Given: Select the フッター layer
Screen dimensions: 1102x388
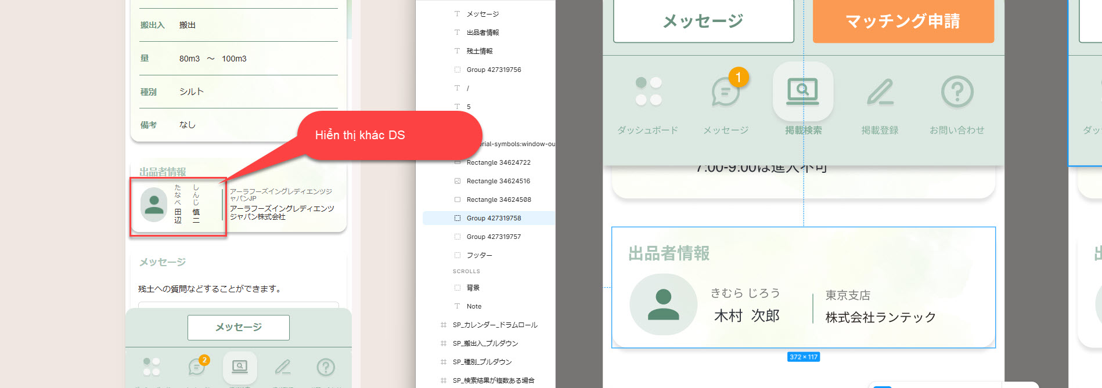Looking at the screenshot, I should (479, 255).
